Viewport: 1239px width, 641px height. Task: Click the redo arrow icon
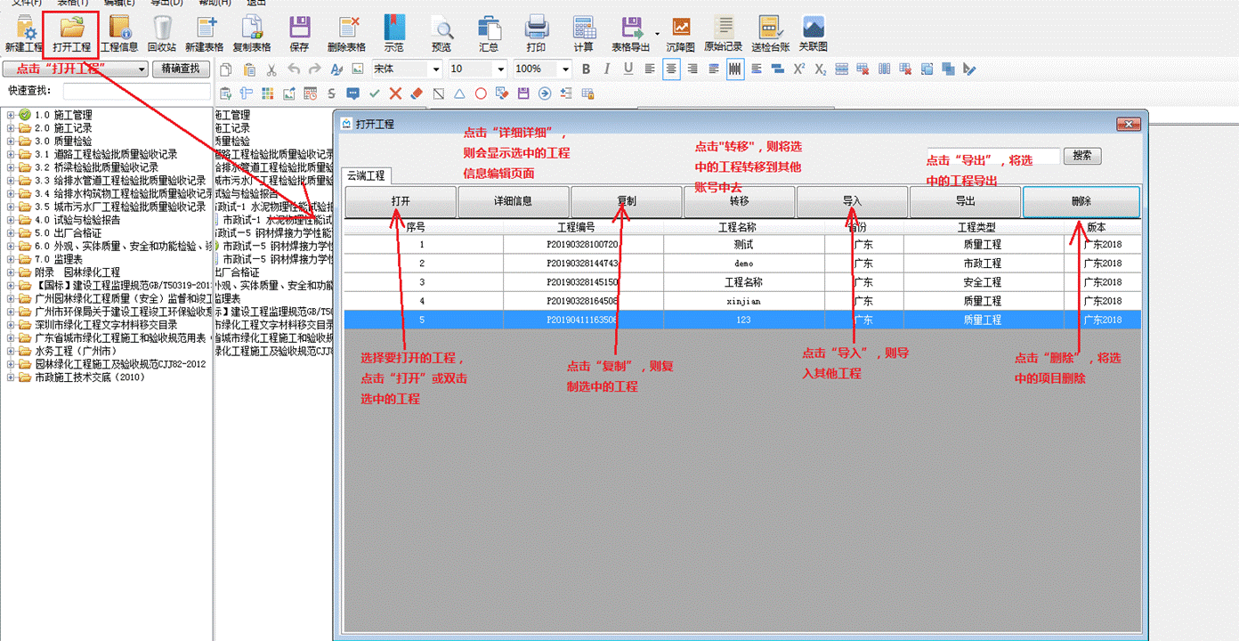pos(314,69)
